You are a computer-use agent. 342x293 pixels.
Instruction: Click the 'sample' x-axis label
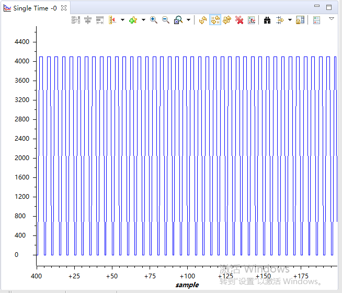point(187,285)
